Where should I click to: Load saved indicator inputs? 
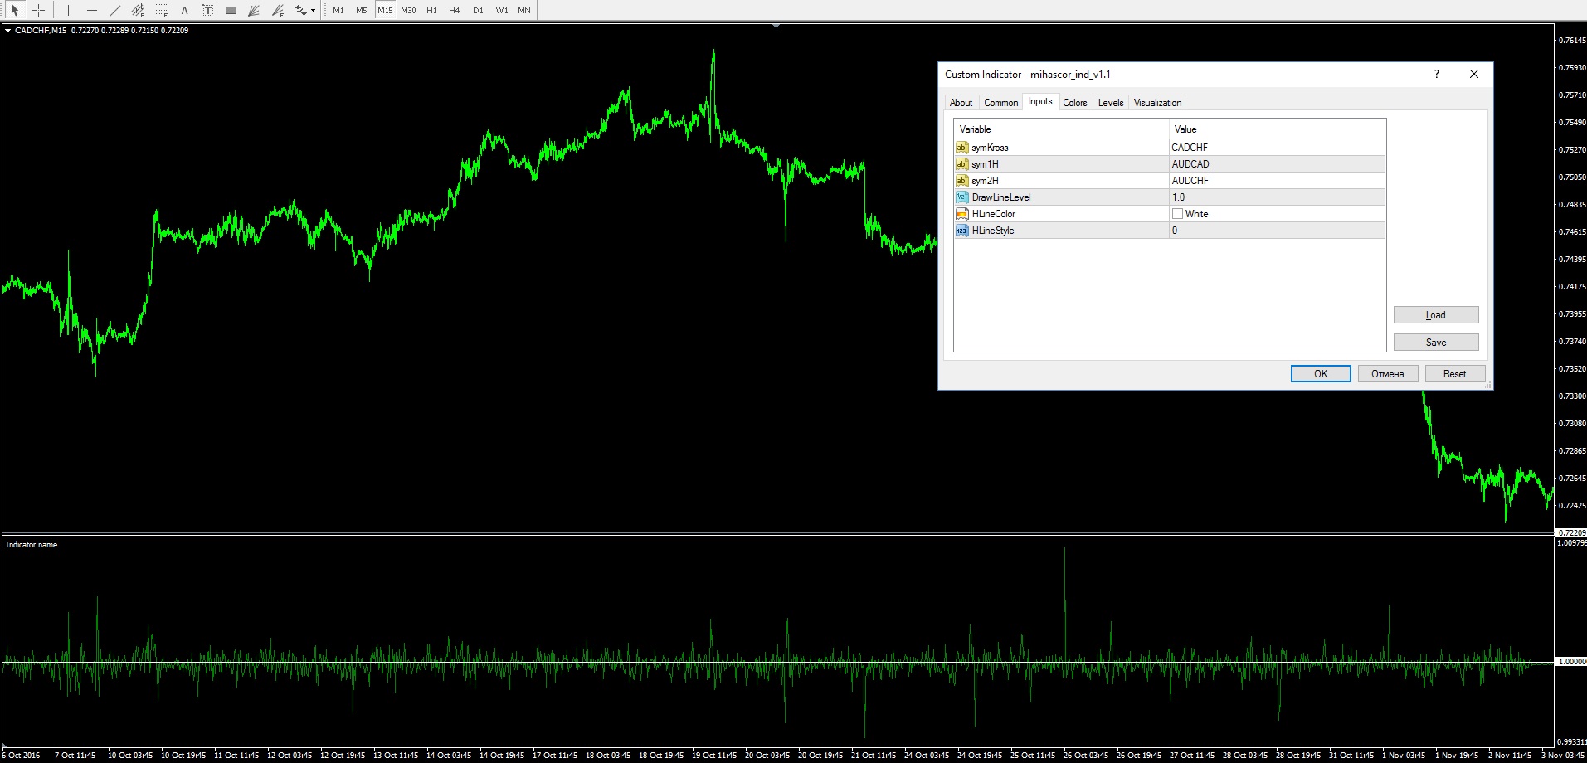point(1436,315)
